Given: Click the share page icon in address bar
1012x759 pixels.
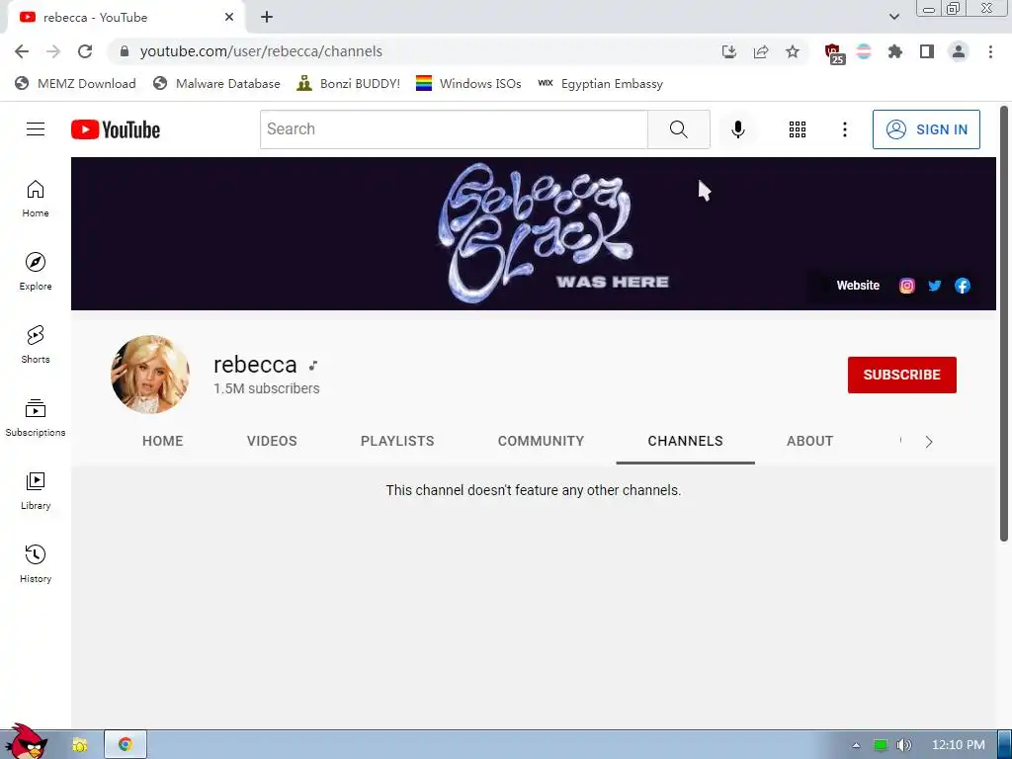Looking at the screenshot, I should point(761,51).
